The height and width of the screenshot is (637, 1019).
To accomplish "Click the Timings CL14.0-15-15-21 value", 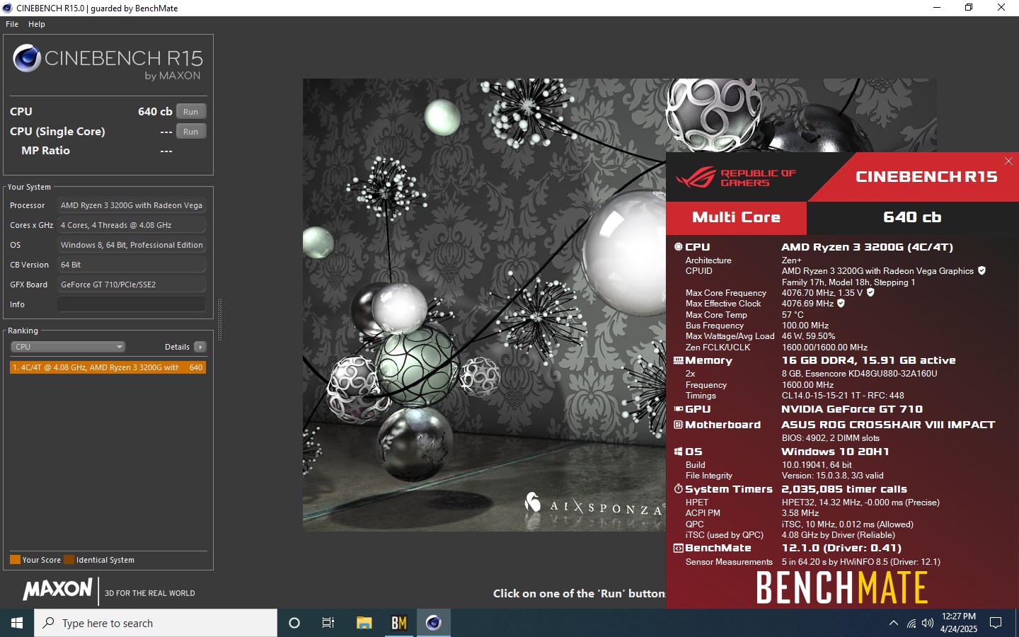I will point(843,396).
